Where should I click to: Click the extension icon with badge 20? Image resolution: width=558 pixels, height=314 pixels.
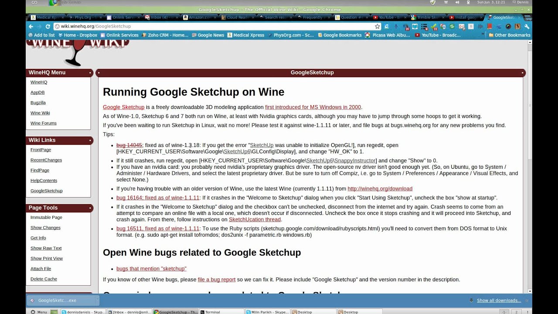coord(406,27)
